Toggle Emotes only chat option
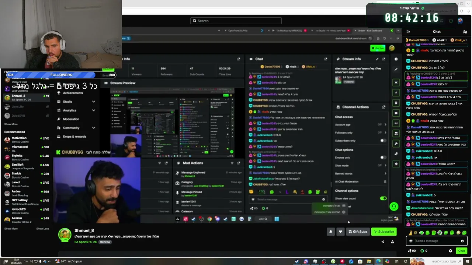This screenshot has width=472, height=265. tap(383, 158)
